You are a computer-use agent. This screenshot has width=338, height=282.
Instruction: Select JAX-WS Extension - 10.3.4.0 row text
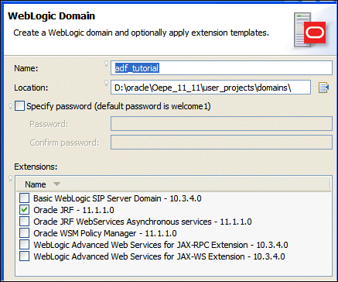[x=159, y=256]
